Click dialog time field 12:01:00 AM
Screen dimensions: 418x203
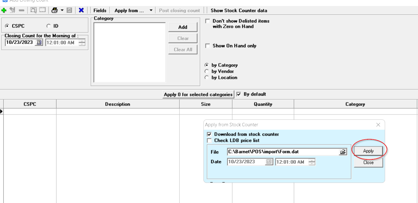point(292,162)
